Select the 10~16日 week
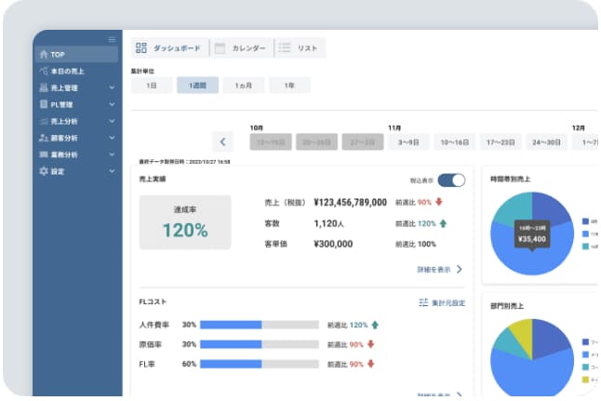 click(455, 142)
